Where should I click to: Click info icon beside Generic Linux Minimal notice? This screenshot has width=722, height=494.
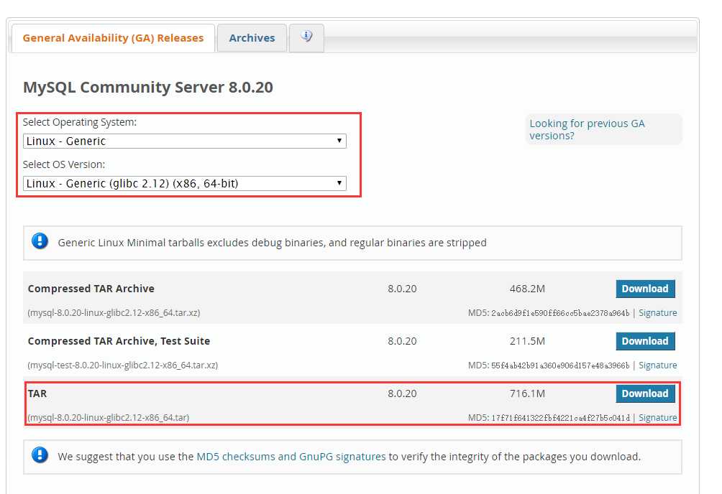point(40,242)
